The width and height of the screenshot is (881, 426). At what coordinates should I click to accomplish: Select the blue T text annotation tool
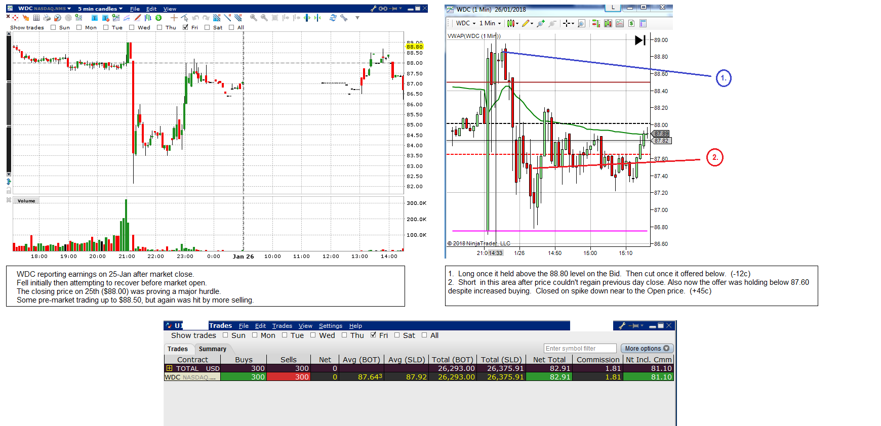tap(94, 18)
